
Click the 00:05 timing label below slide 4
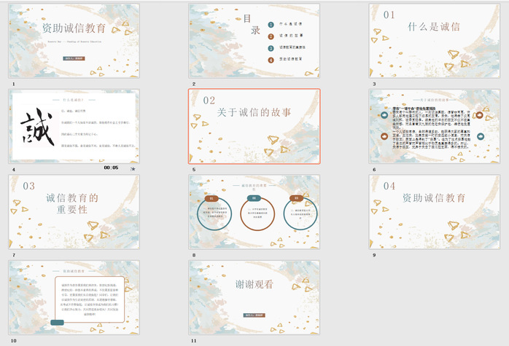[111, 168]
